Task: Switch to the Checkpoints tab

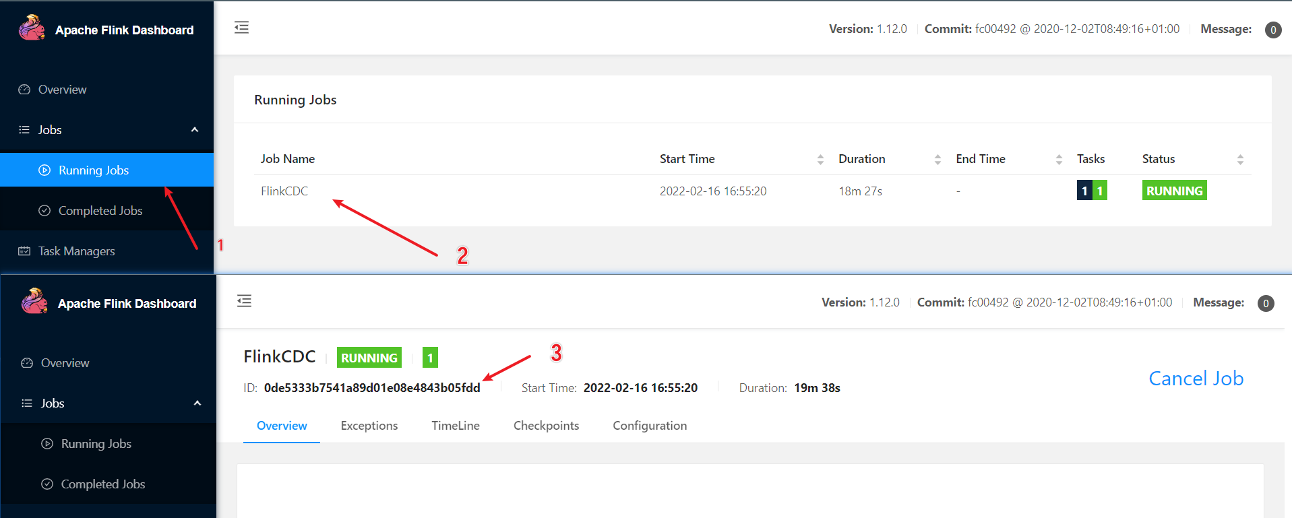Action: click(546, 426)
